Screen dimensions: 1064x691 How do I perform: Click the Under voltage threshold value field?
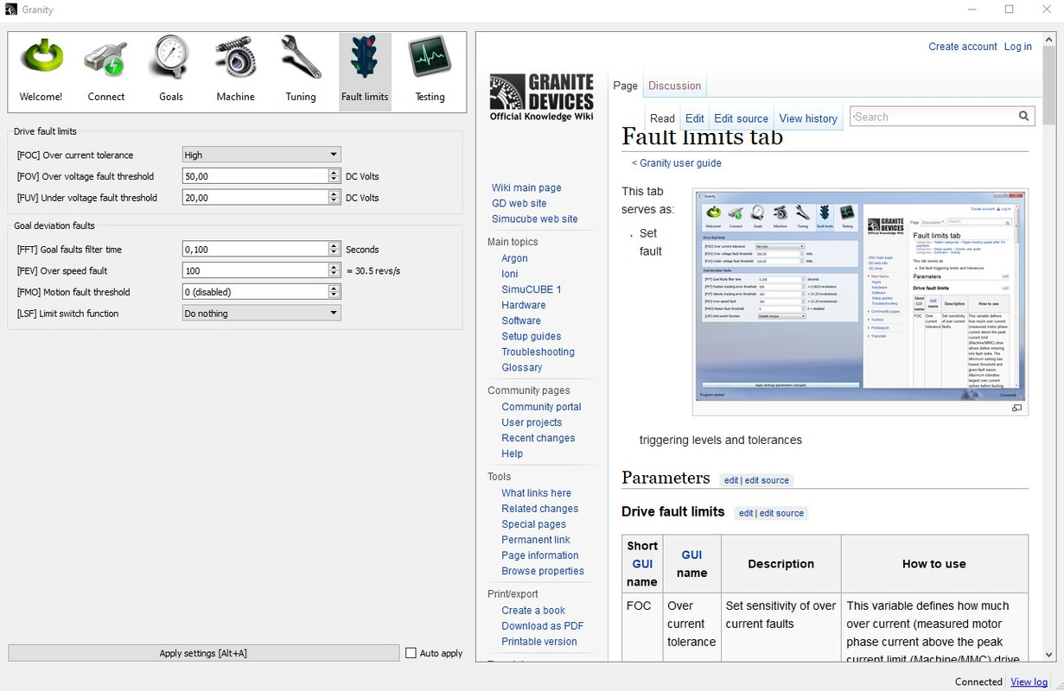click(256, 198)
